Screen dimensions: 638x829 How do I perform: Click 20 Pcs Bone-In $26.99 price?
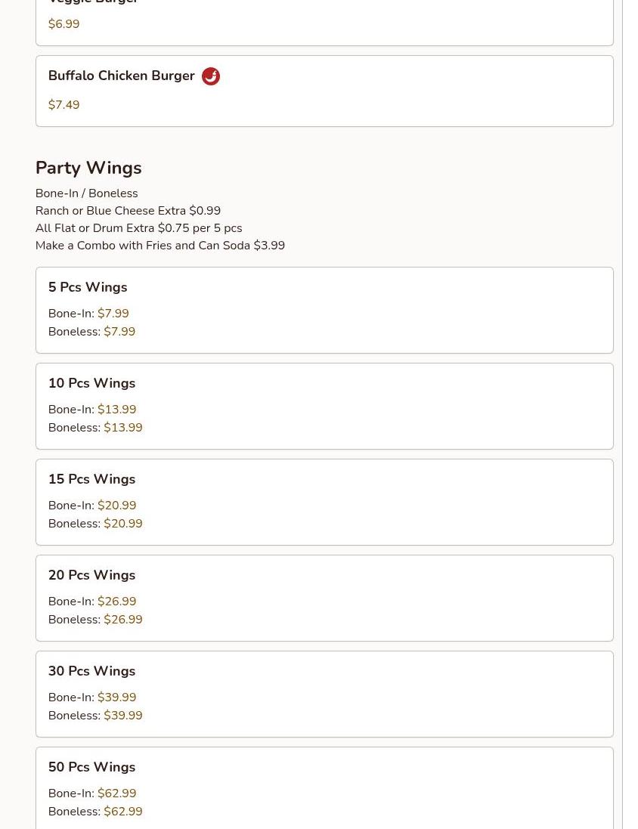click(117, 601)
